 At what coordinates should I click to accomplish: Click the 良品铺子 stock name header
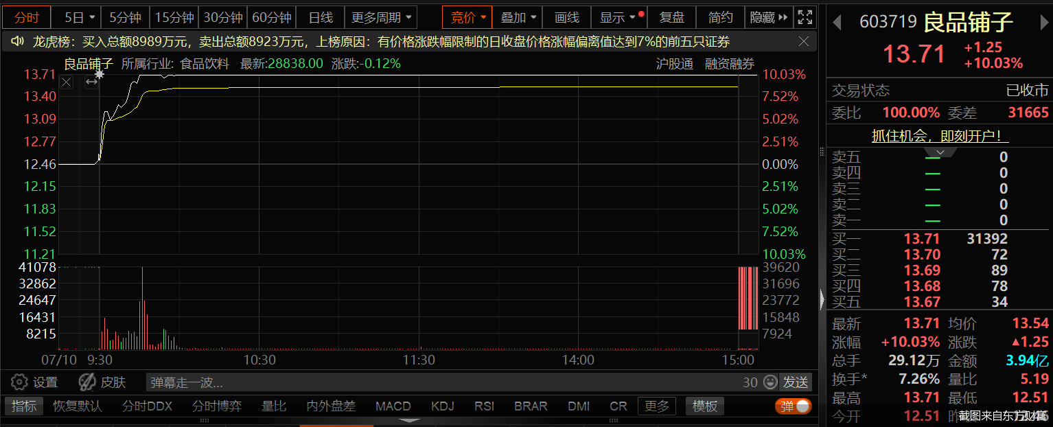[x=968, y=22]
